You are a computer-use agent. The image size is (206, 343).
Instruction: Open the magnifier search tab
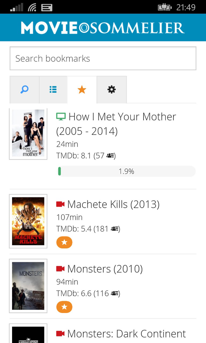[x=25, y=90]
